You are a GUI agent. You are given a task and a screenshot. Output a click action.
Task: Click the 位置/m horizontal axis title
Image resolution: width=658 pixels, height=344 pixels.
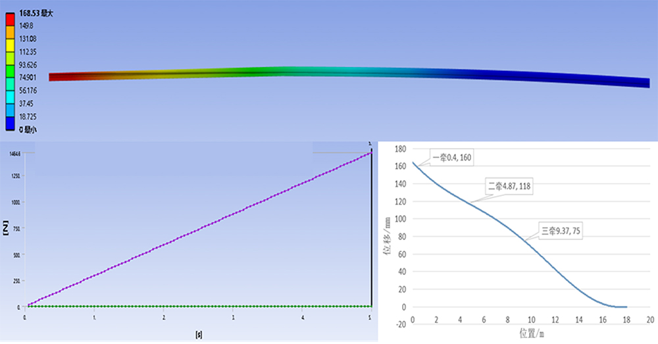[530, 333]
